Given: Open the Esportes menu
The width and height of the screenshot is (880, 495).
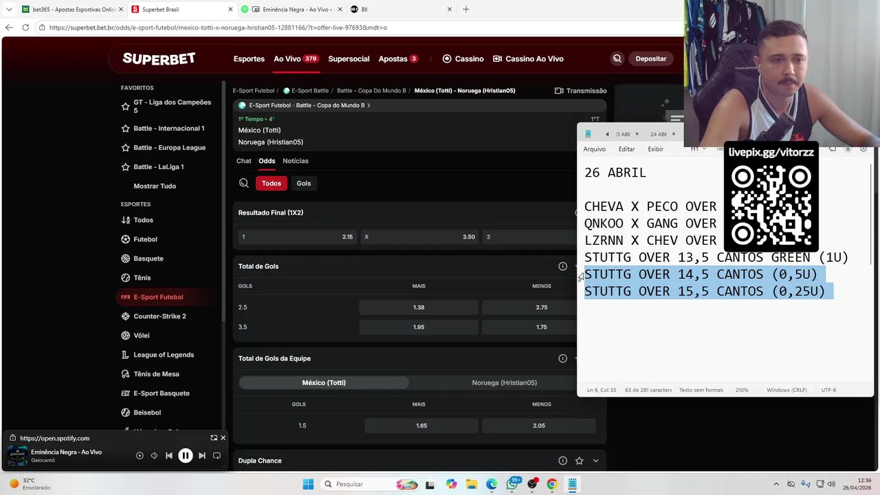Looking at the screenshot, I should tap(249, 58).
